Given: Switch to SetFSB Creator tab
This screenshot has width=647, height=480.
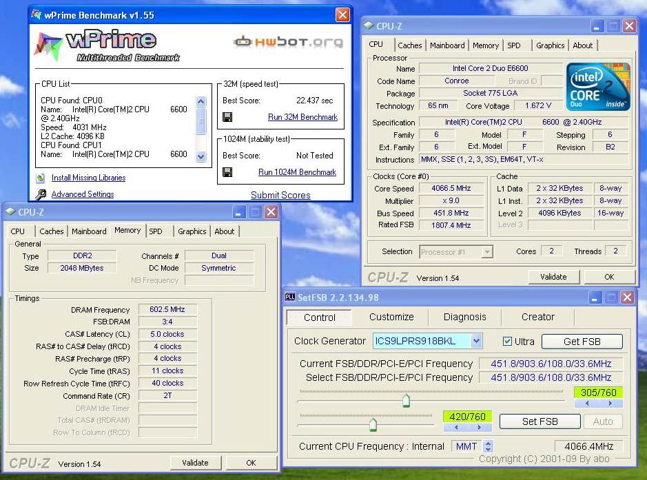Looking at the screenshot, I should coord(537,317).
